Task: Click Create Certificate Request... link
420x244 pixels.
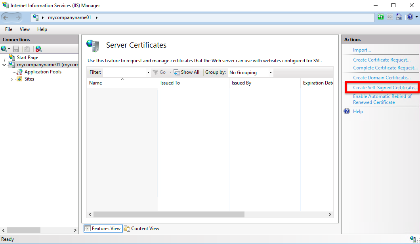Action: [382, 60]
